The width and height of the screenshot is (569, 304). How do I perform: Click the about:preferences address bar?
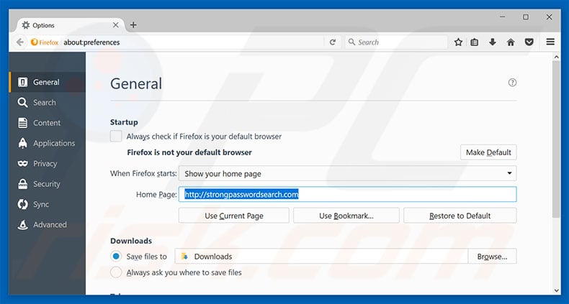click(x=192, y=42)
